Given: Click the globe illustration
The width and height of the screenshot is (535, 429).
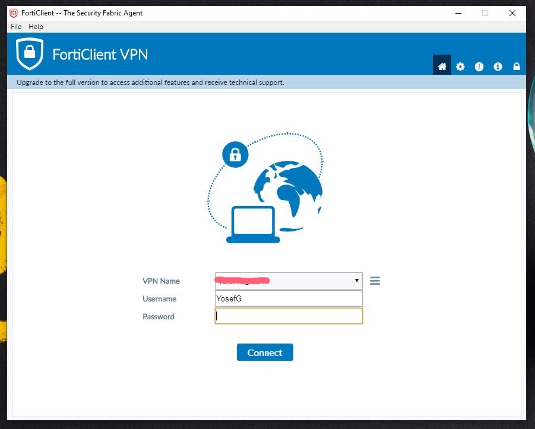Looking at the screenshot, I should (289, 189).
